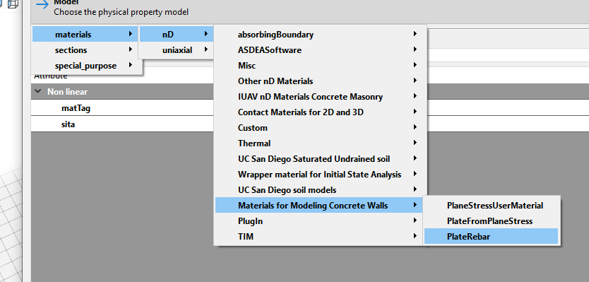Open the TIM materials submenu
The height and width of the screenshot is (282, 589).
(320, 237)
